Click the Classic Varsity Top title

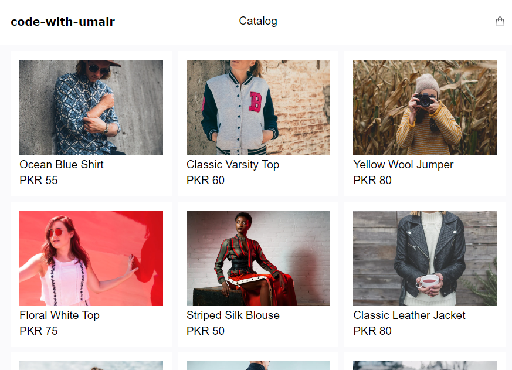tap(233, 165)
